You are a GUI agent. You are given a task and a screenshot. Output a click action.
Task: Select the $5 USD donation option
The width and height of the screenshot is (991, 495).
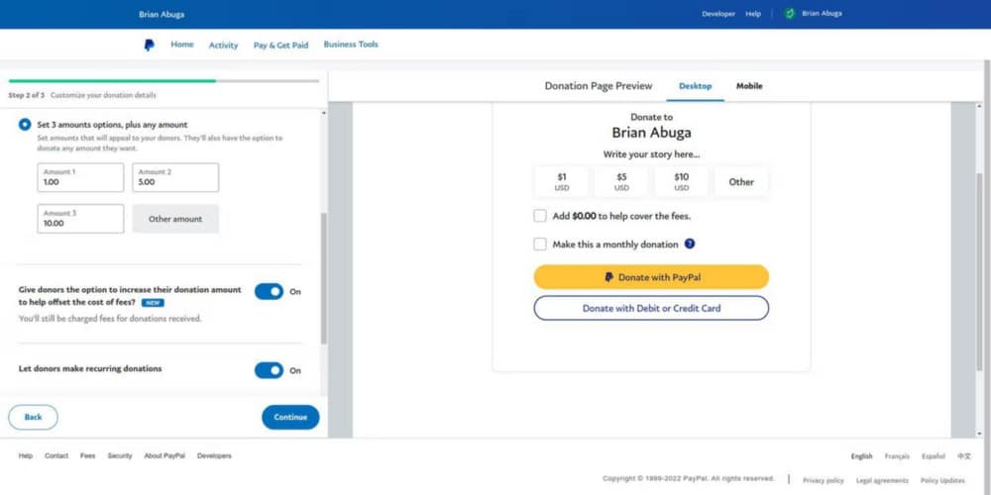point(621,182)
